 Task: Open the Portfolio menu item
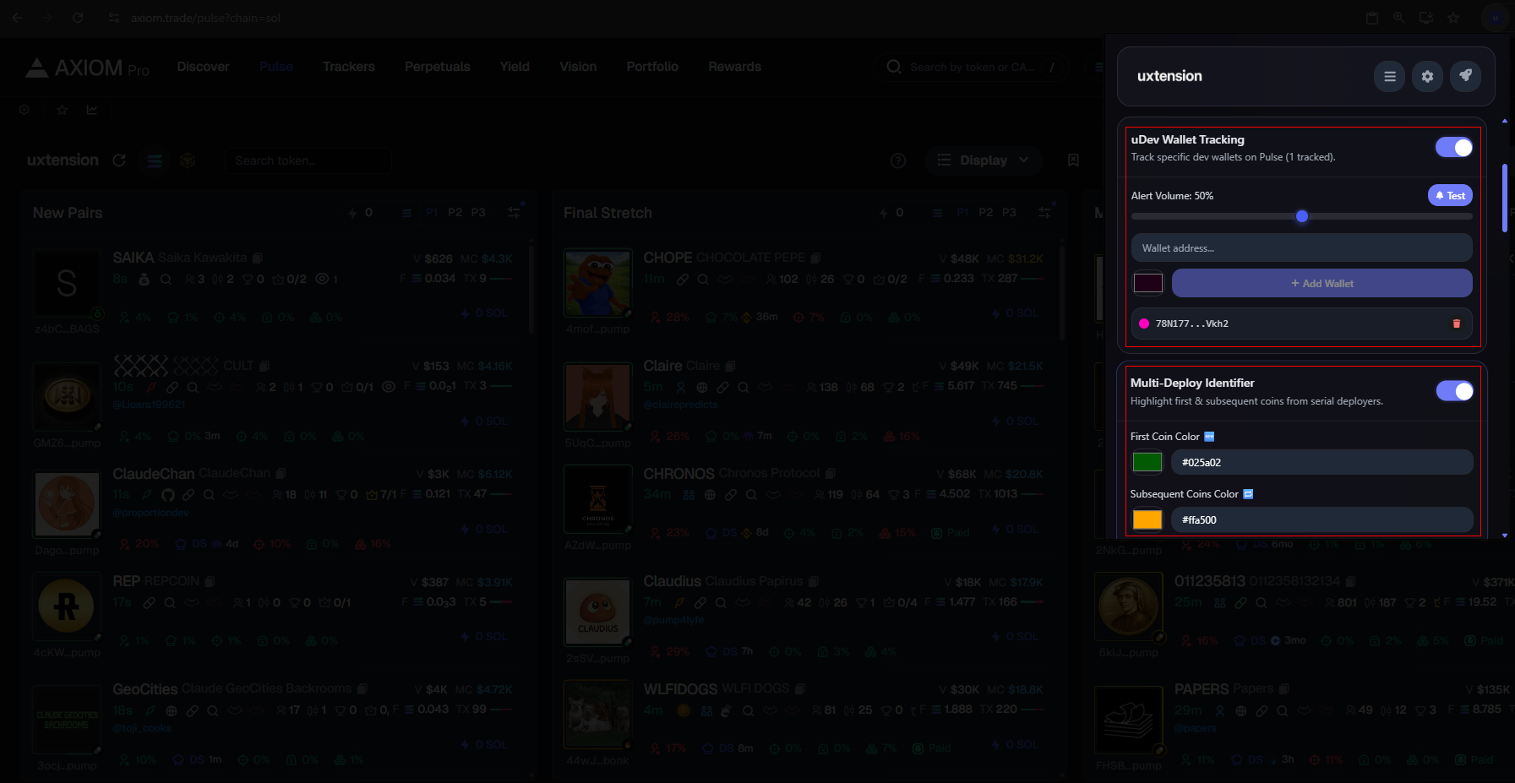[651, 67]
